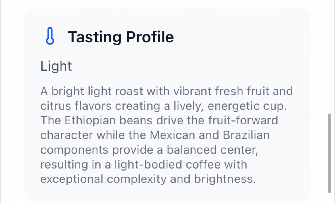Select the Tasting Profile heading
The width and height of the screenshot is (335, 204).
121,37
